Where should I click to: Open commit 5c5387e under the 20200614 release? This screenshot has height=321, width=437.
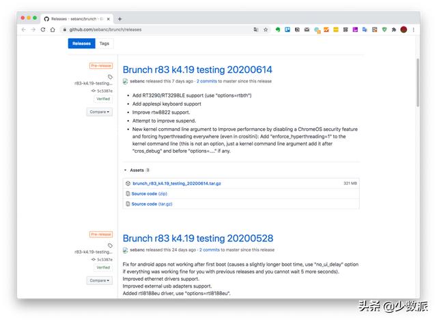coord(104,91)
